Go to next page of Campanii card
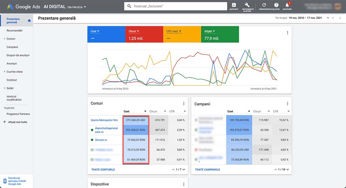The width and height of the screenshot is (346, 188). [x=288, y=169]
